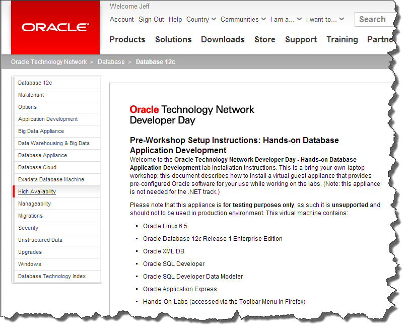The height and width of the screenshot is (333, 410).
Task: Select Manageability in sidebar
Action: 57,204
